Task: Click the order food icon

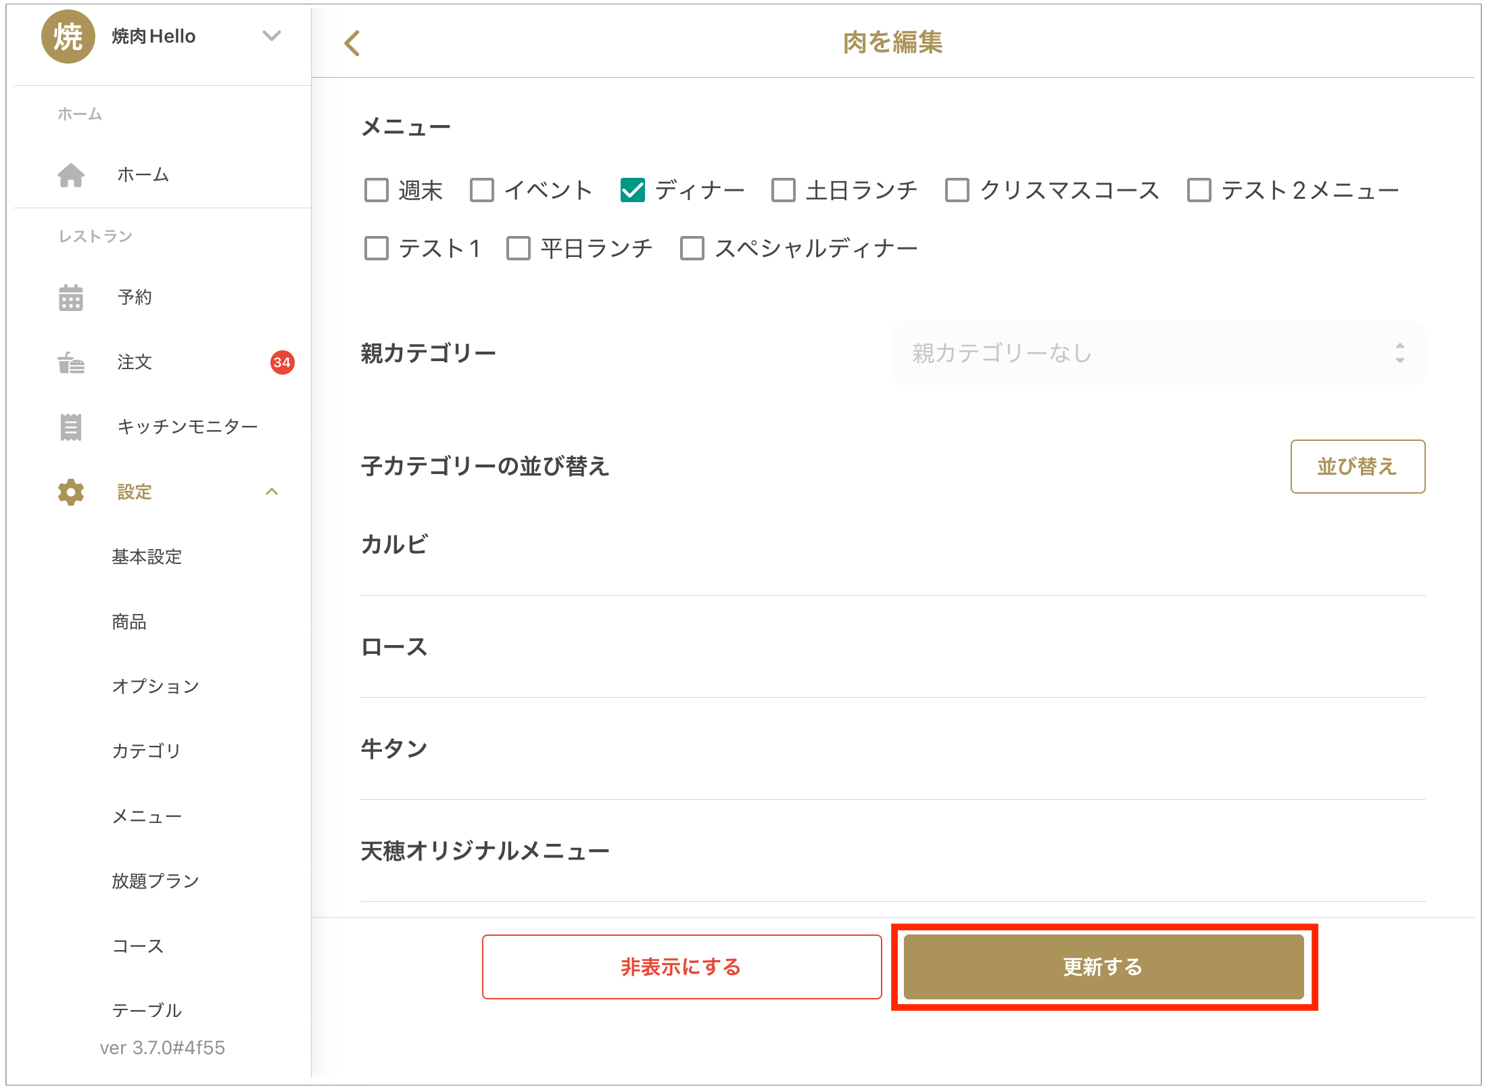Action: tap(71, 362)
